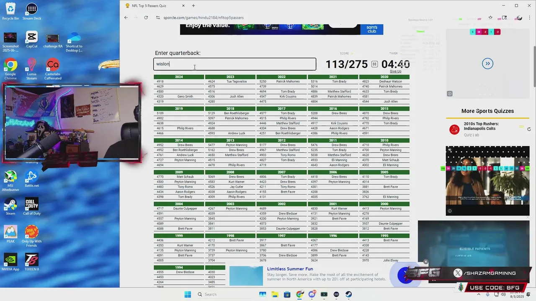Bookmark this page with the star icon
This screenshot has height=301, width=536.
(x=490, y=18)
